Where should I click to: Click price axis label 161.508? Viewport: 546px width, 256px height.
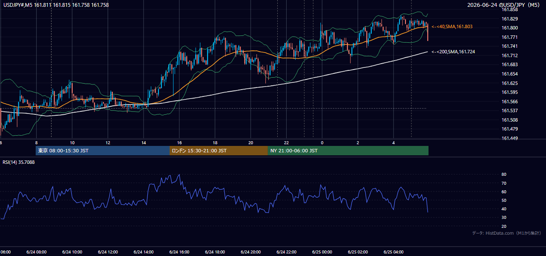click(x=509, y=120)
